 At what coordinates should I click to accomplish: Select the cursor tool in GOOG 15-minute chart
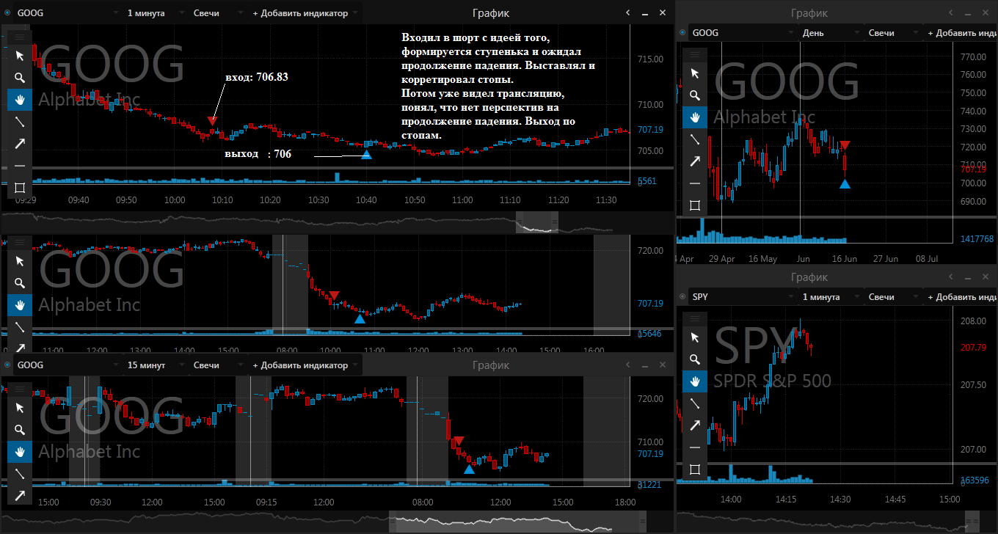tap(20, 408)
